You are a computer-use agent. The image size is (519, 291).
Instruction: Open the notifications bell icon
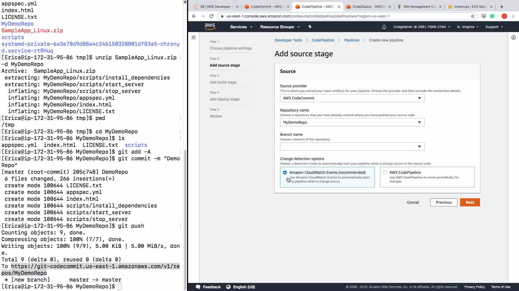point(384,27)
